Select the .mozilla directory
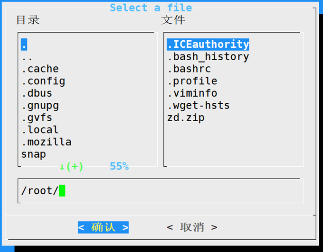The image size is (323, 252). click(x=46, y=142)
